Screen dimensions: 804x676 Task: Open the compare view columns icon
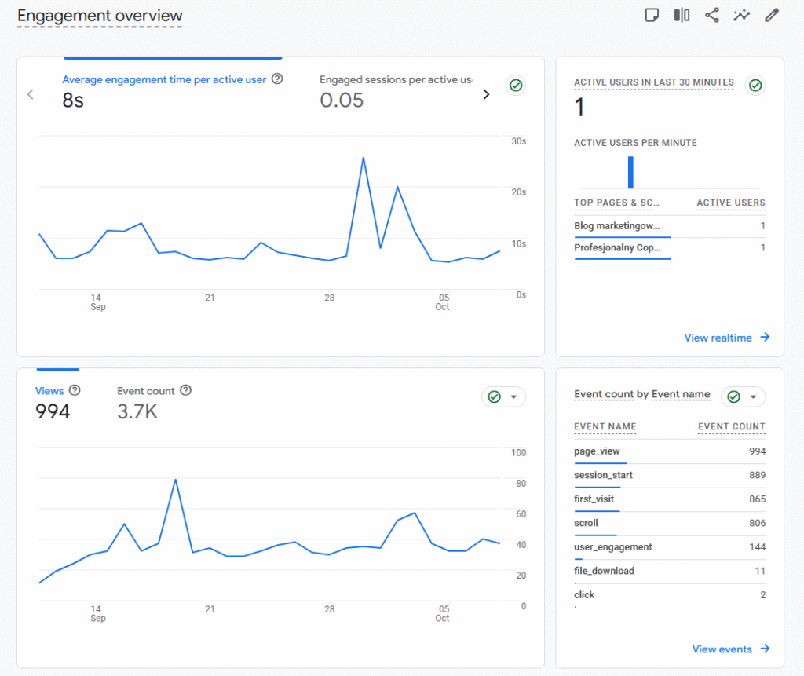pos(682,16)
